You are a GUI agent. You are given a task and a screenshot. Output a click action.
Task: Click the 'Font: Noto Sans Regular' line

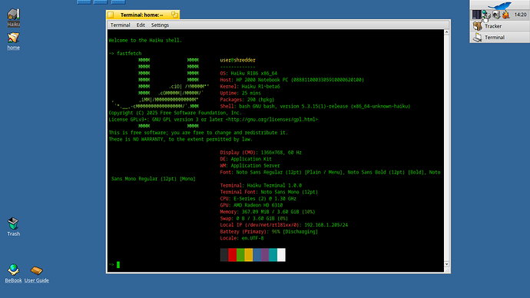coord(330,172)
